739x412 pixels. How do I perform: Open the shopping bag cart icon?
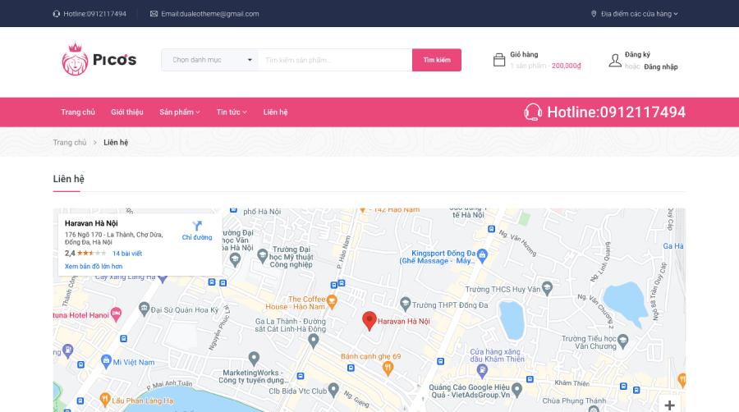pos(499,60)
